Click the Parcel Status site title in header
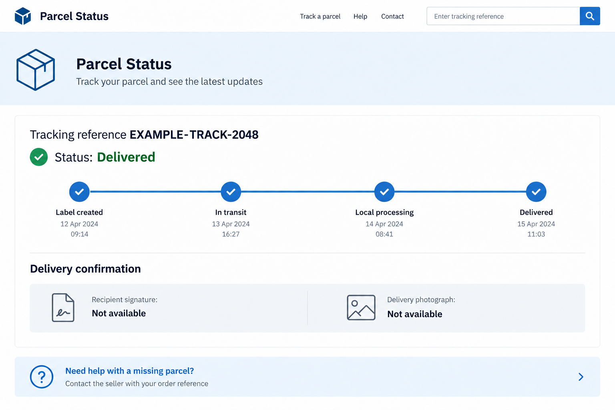 [x=74, y=16]
